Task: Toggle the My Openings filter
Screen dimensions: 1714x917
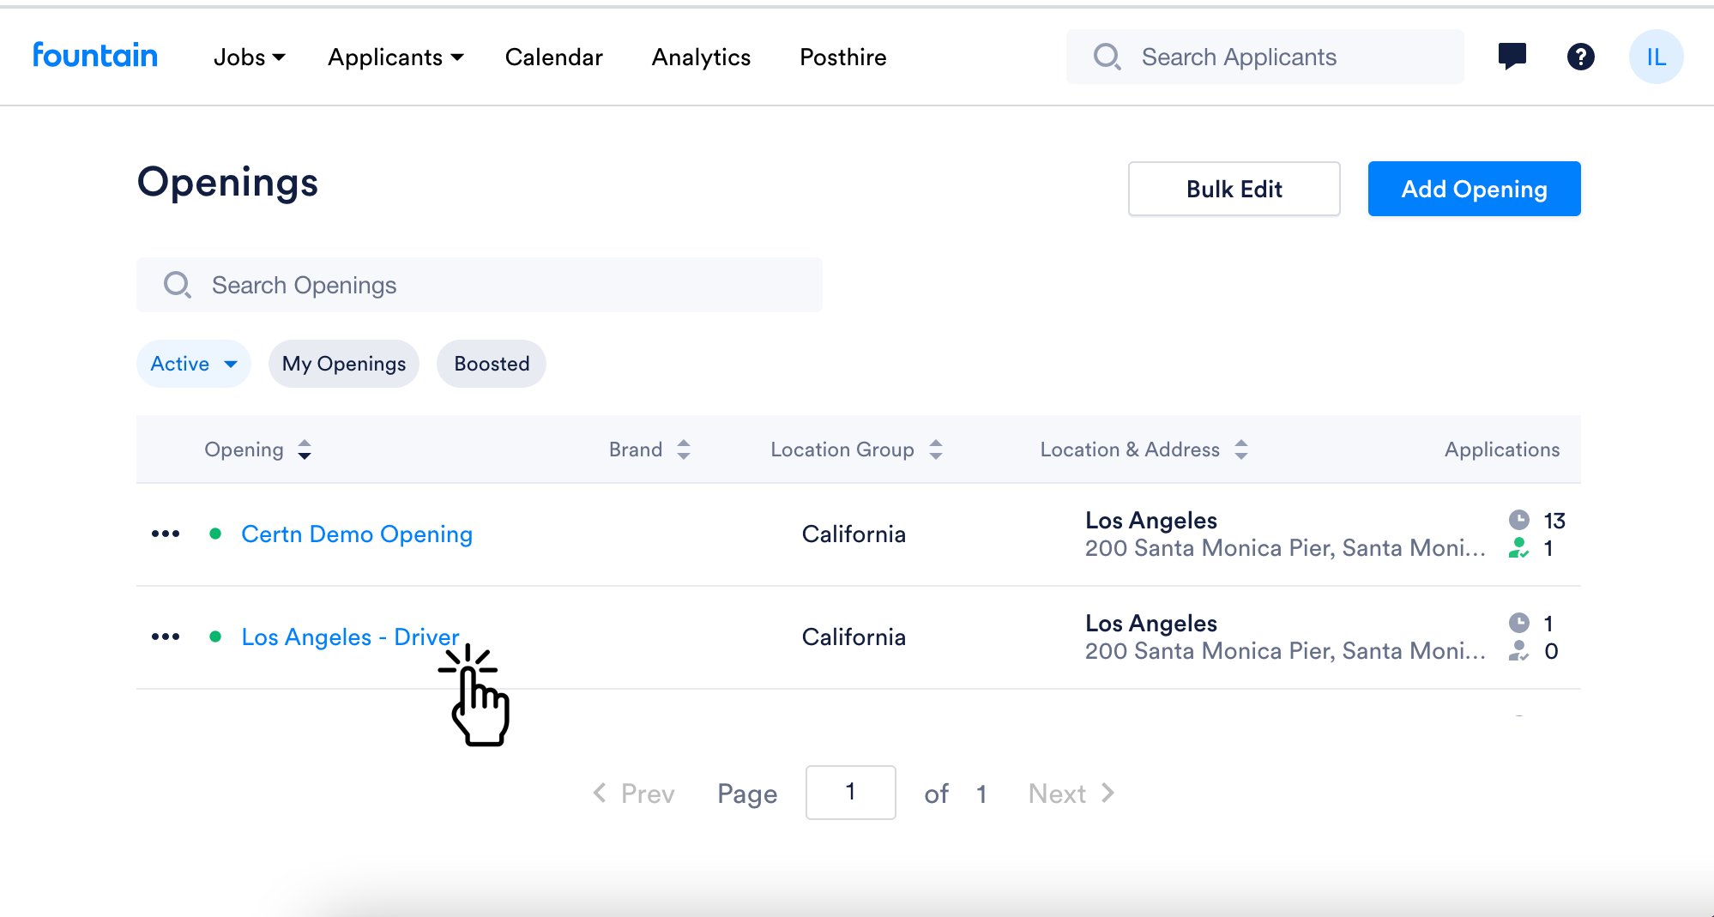Action: tap(343, 364)
